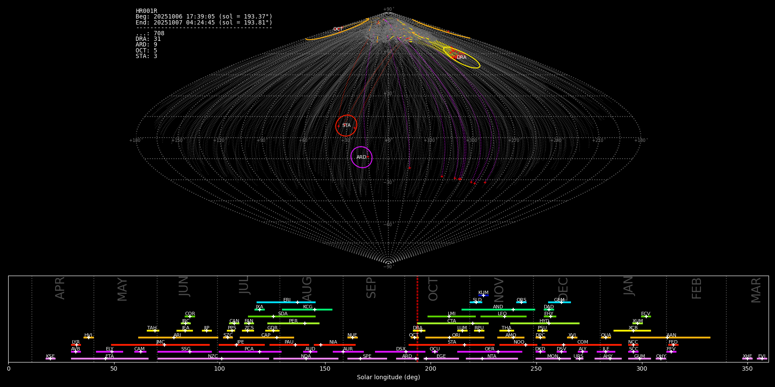Select the yellow DRA radiant ellipse label

tap(462, 58)
